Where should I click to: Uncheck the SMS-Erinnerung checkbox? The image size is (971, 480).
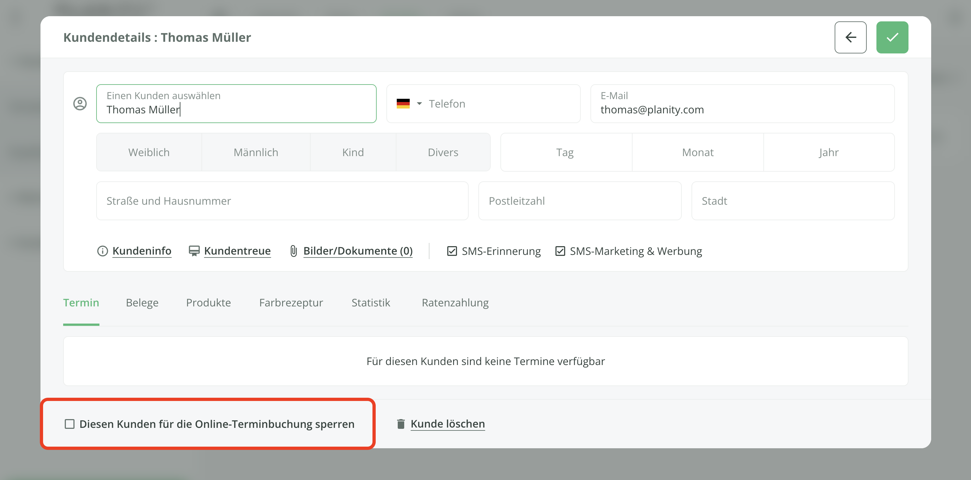point(452,251)
